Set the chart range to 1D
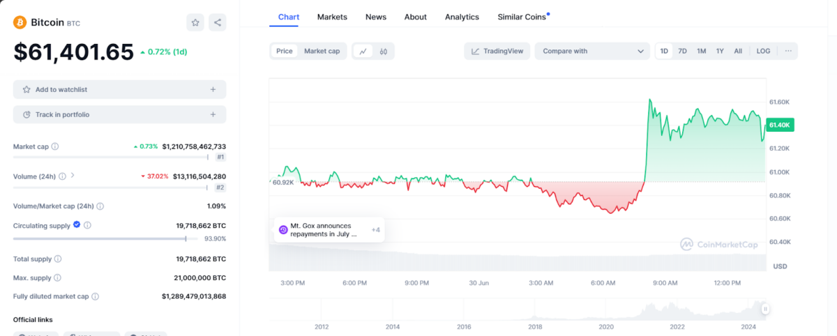837x336 pixels. tap(664, 51)
